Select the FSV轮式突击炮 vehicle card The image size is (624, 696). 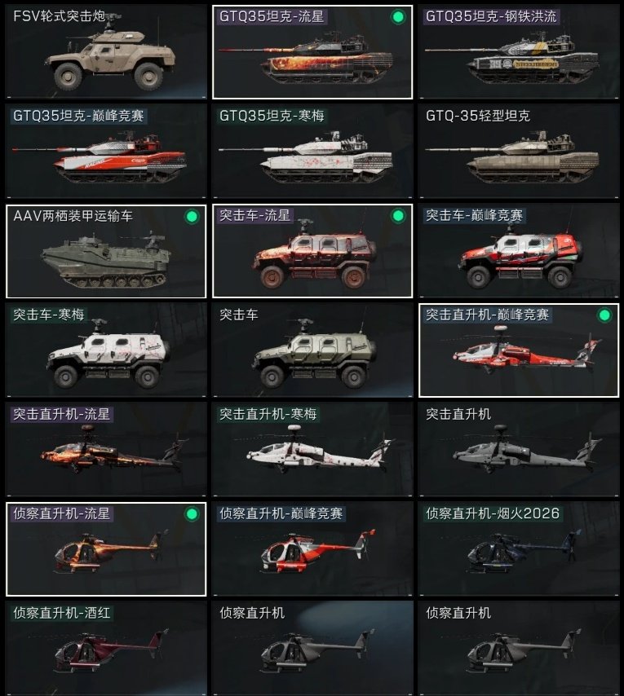106,52
